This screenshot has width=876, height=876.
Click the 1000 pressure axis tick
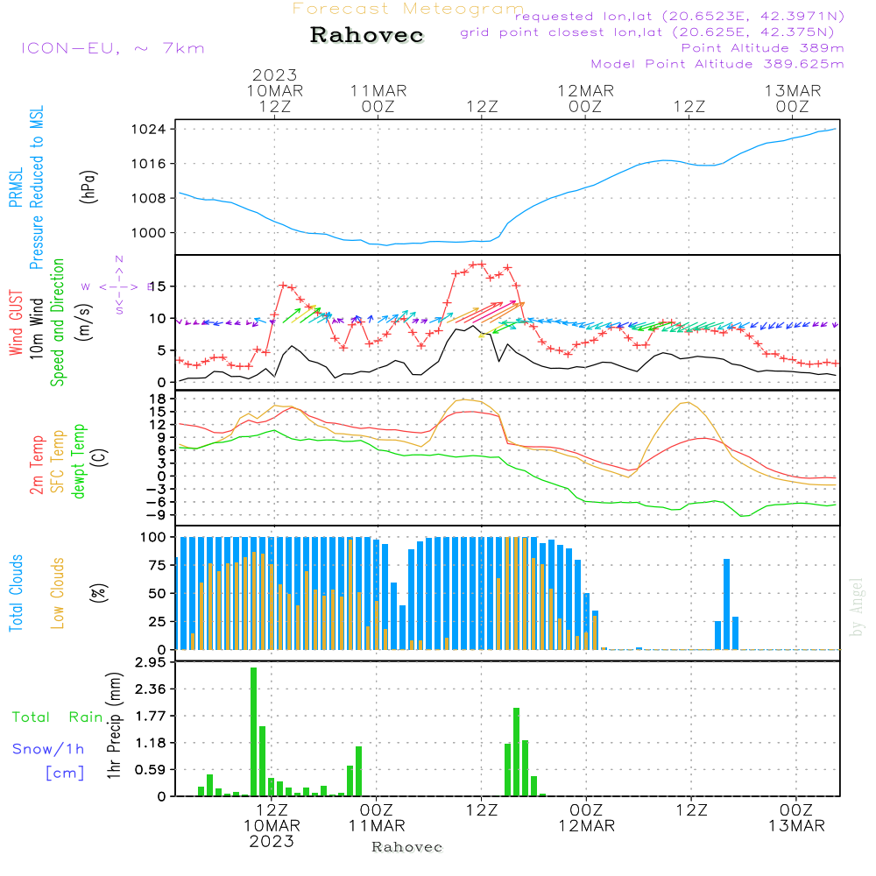pos(148,233)
